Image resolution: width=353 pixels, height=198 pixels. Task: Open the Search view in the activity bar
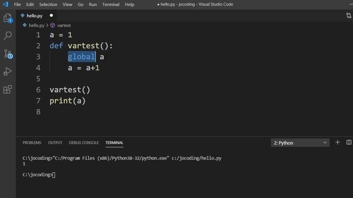point(8,35)
